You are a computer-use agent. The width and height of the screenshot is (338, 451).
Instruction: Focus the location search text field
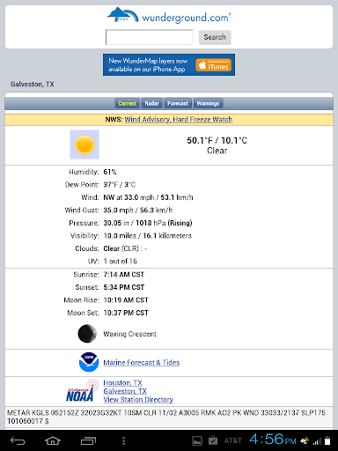(150, 37)
